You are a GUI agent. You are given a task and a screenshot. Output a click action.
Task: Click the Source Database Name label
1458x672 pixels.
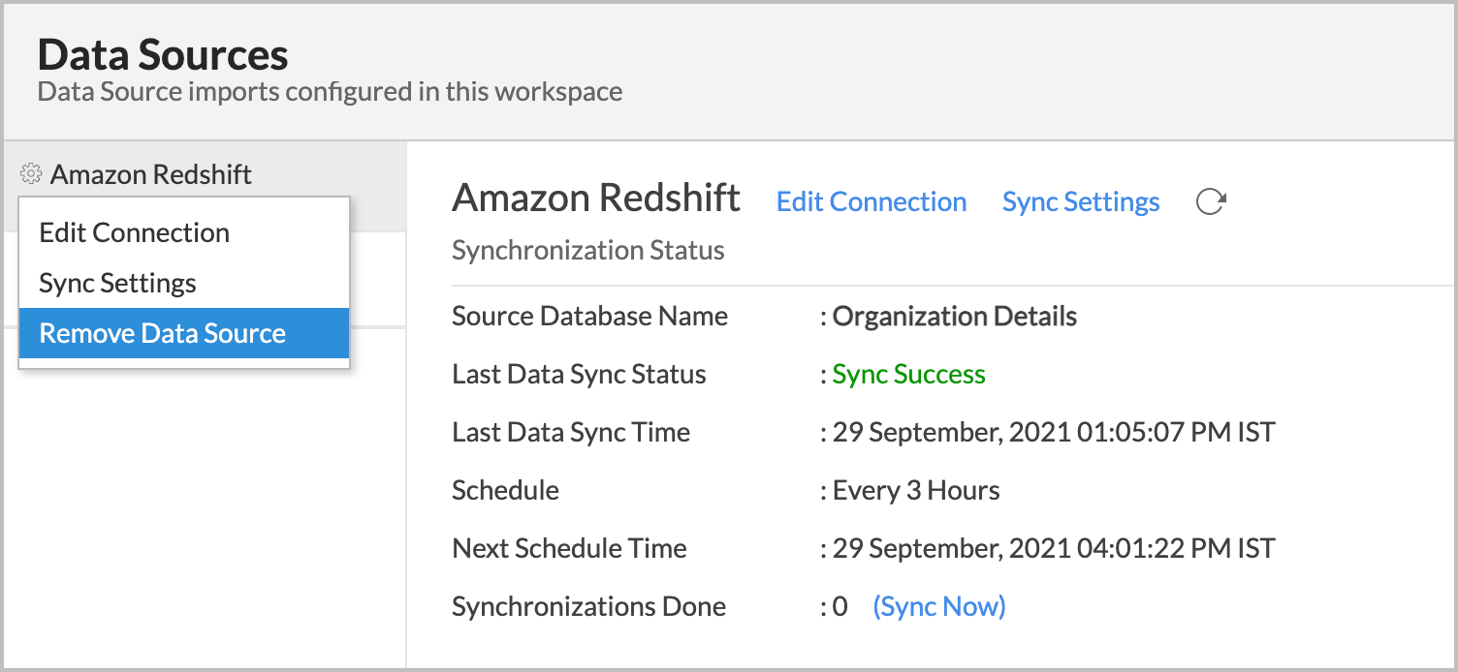[x=589, y=316]
